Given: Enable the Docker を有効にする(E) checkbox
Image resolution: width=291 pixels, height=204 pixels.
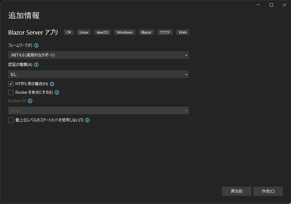Looking at the screenshot, I should (x=11, y=92).
